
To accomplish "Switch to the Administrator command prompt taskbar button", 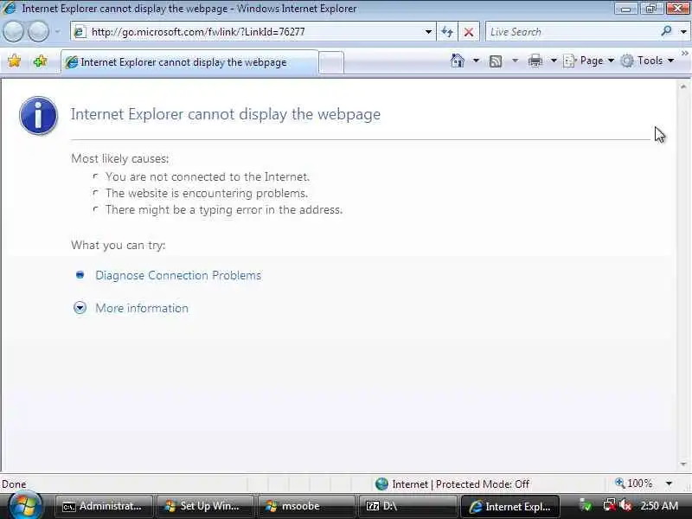I will point(103,506).
